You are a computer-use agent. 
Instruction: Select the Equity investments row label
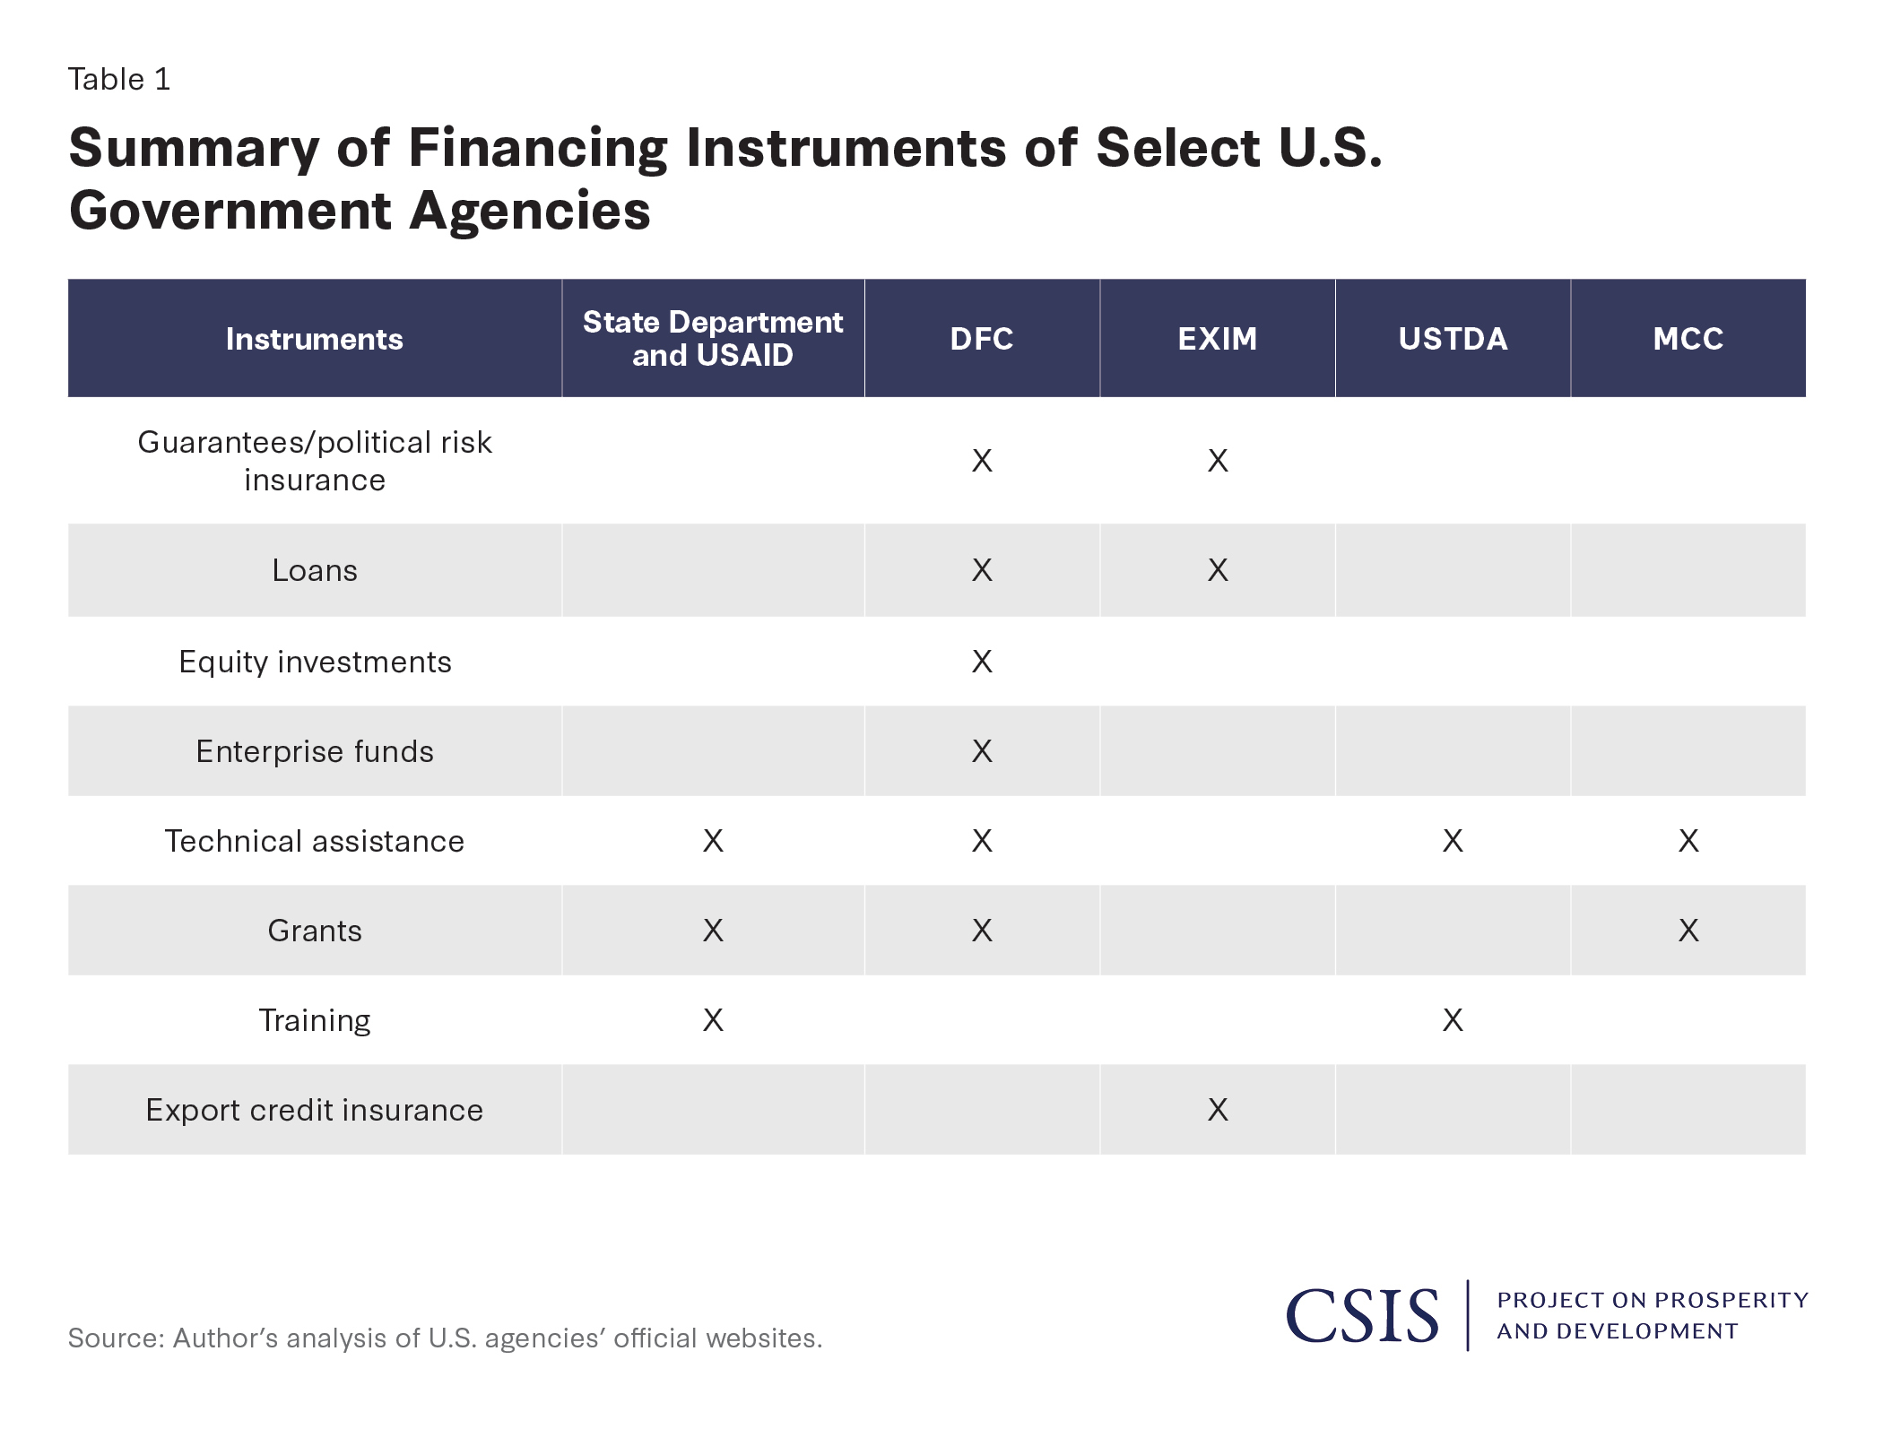315,662
